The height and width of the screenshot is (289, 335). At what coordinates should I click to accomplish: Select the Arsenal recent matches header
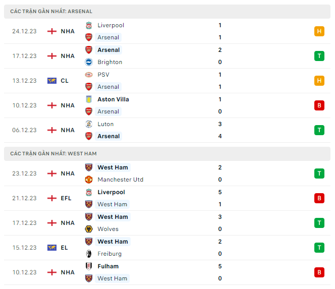(x=51, y=11)
